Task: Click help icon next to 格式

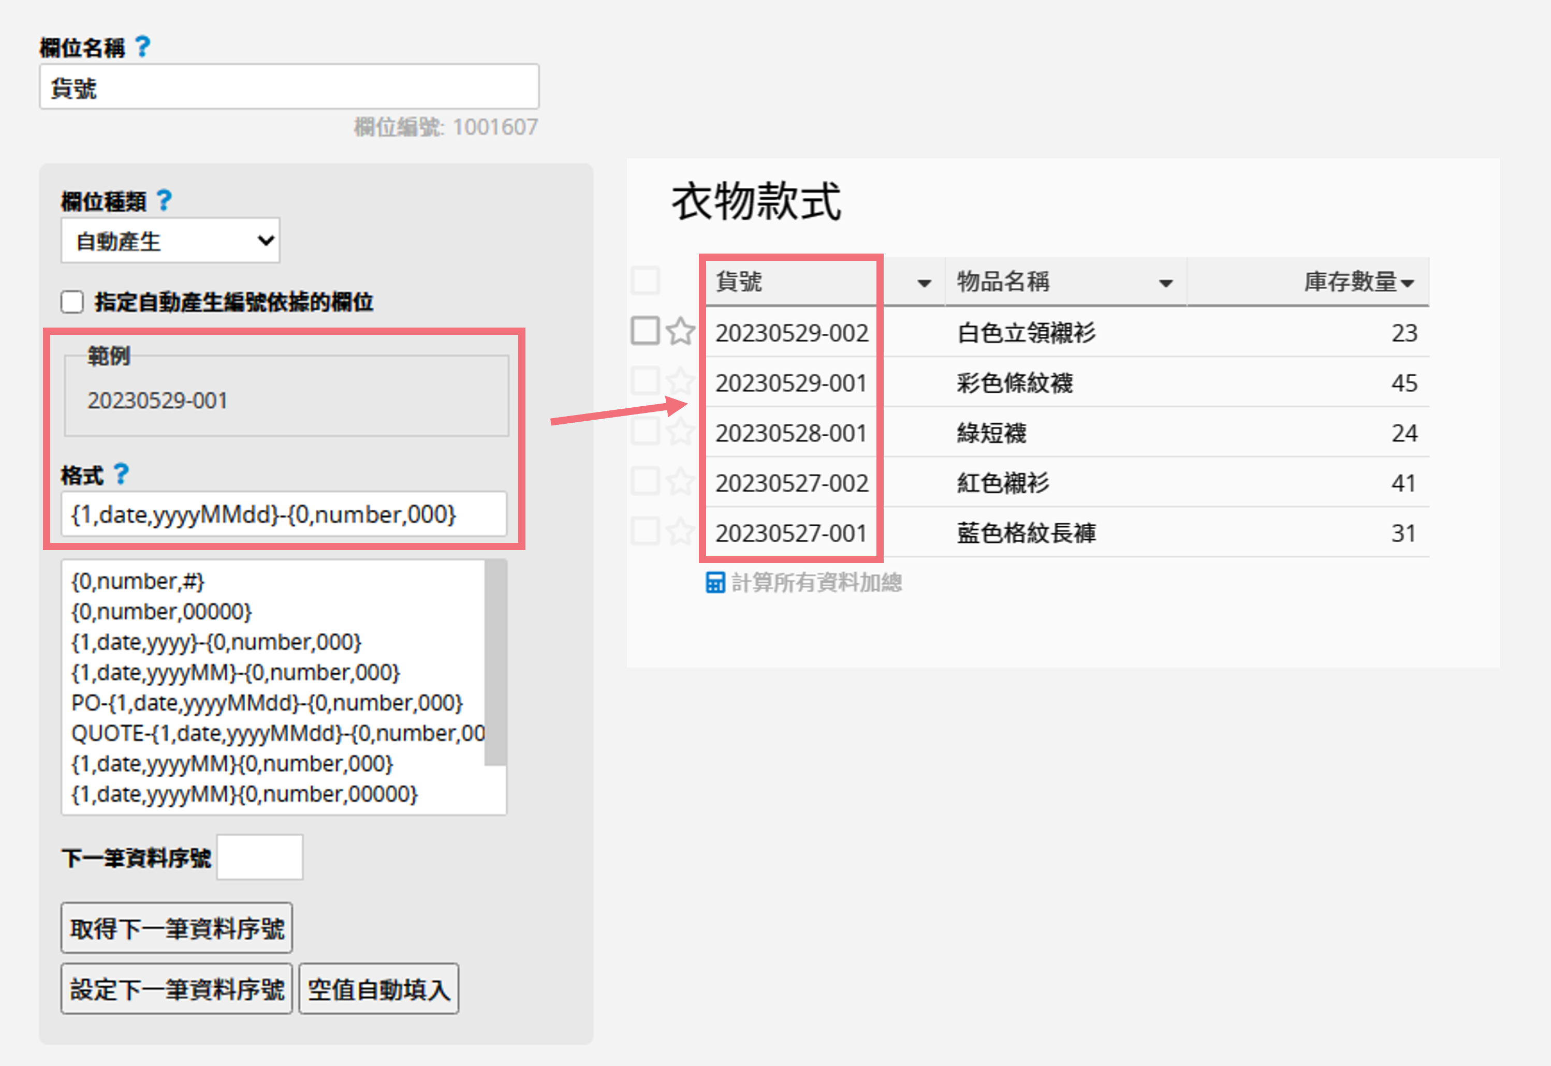Action: [121, 474]
